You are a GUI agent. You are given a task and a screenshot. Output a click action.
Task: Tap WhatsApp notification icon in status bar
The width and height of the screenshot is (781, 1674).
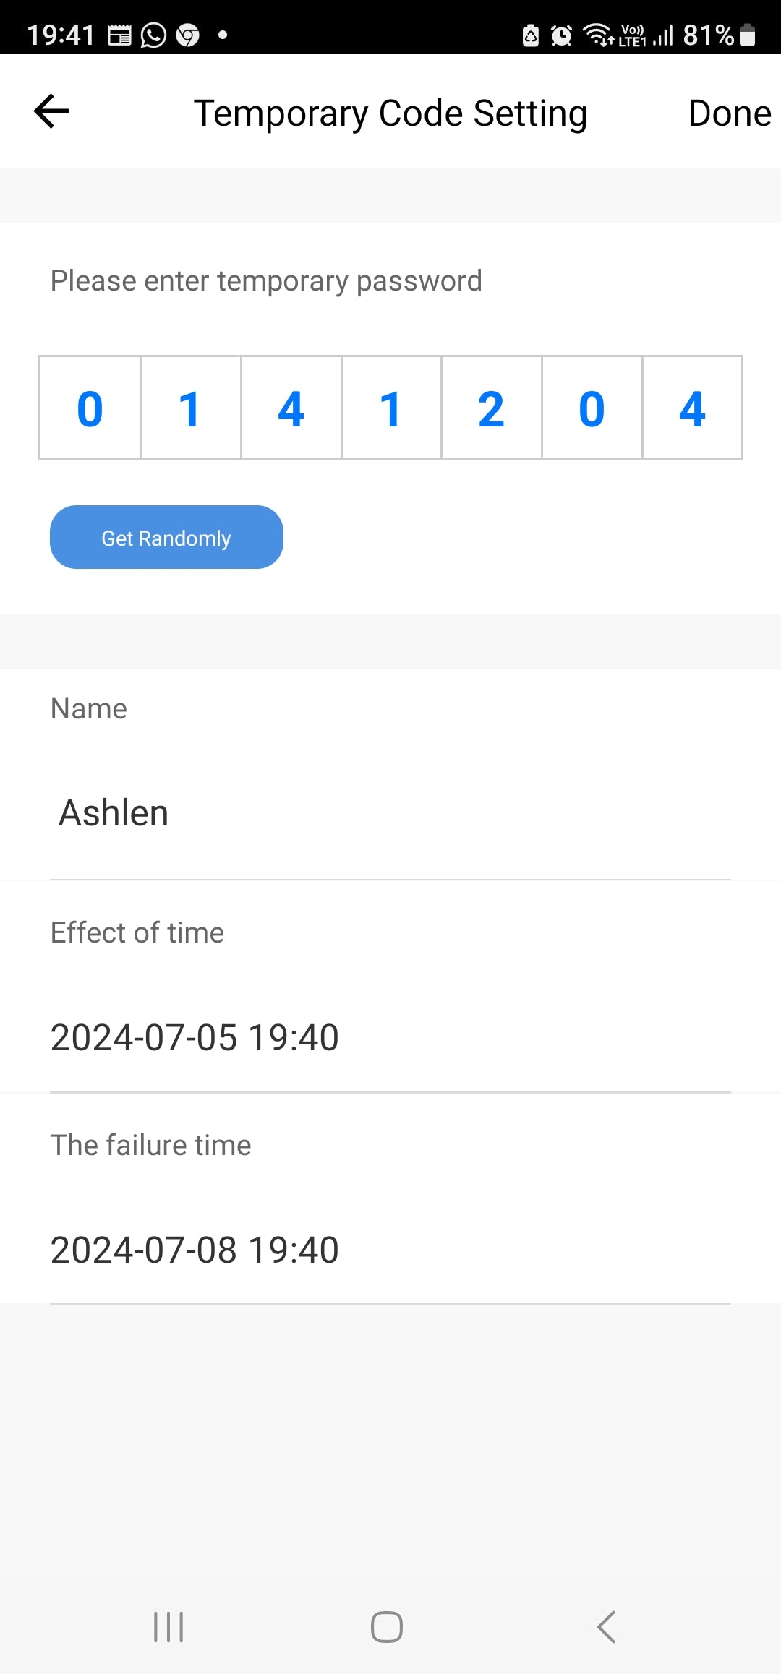click(x=153, y=35)
